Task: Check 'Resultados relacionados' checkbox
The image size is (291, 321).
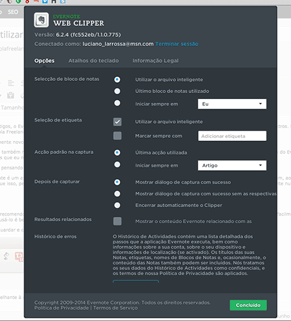Action: pos(118,221)
